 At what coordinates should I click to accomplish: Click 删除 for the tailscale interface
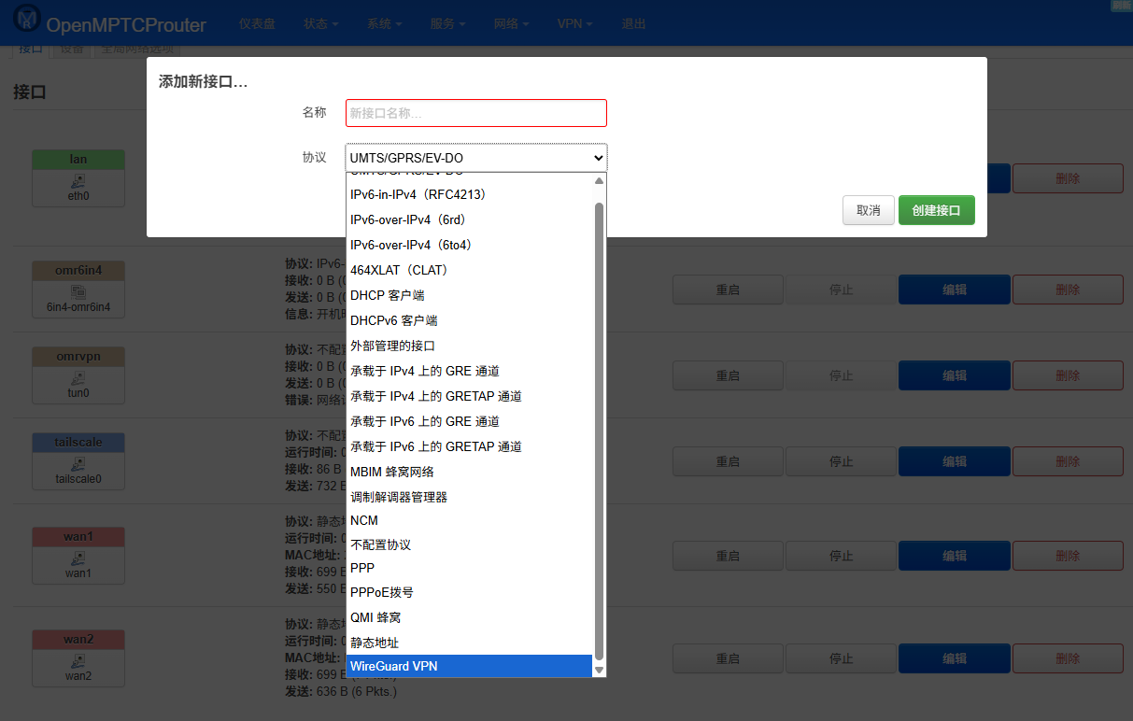[x=1068, y=461]
